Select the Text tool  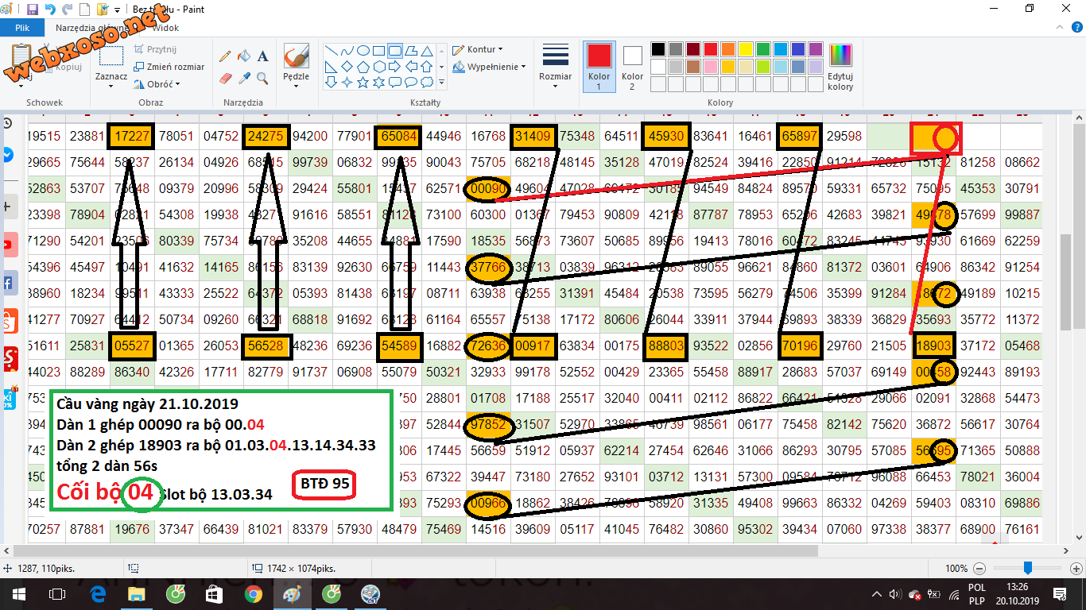point(262,56)
